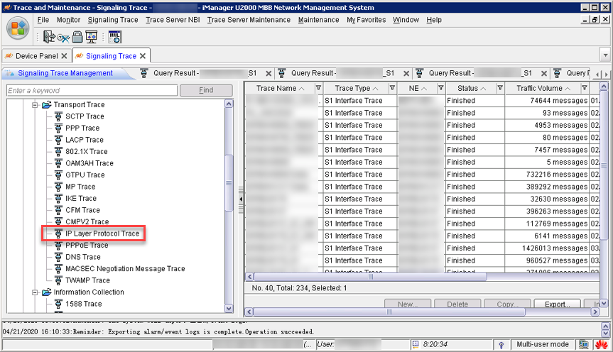The height and width of the screenshot is (352, 613).
Task: Select IP Layer Protocol Trace
Action: [102, 233]
